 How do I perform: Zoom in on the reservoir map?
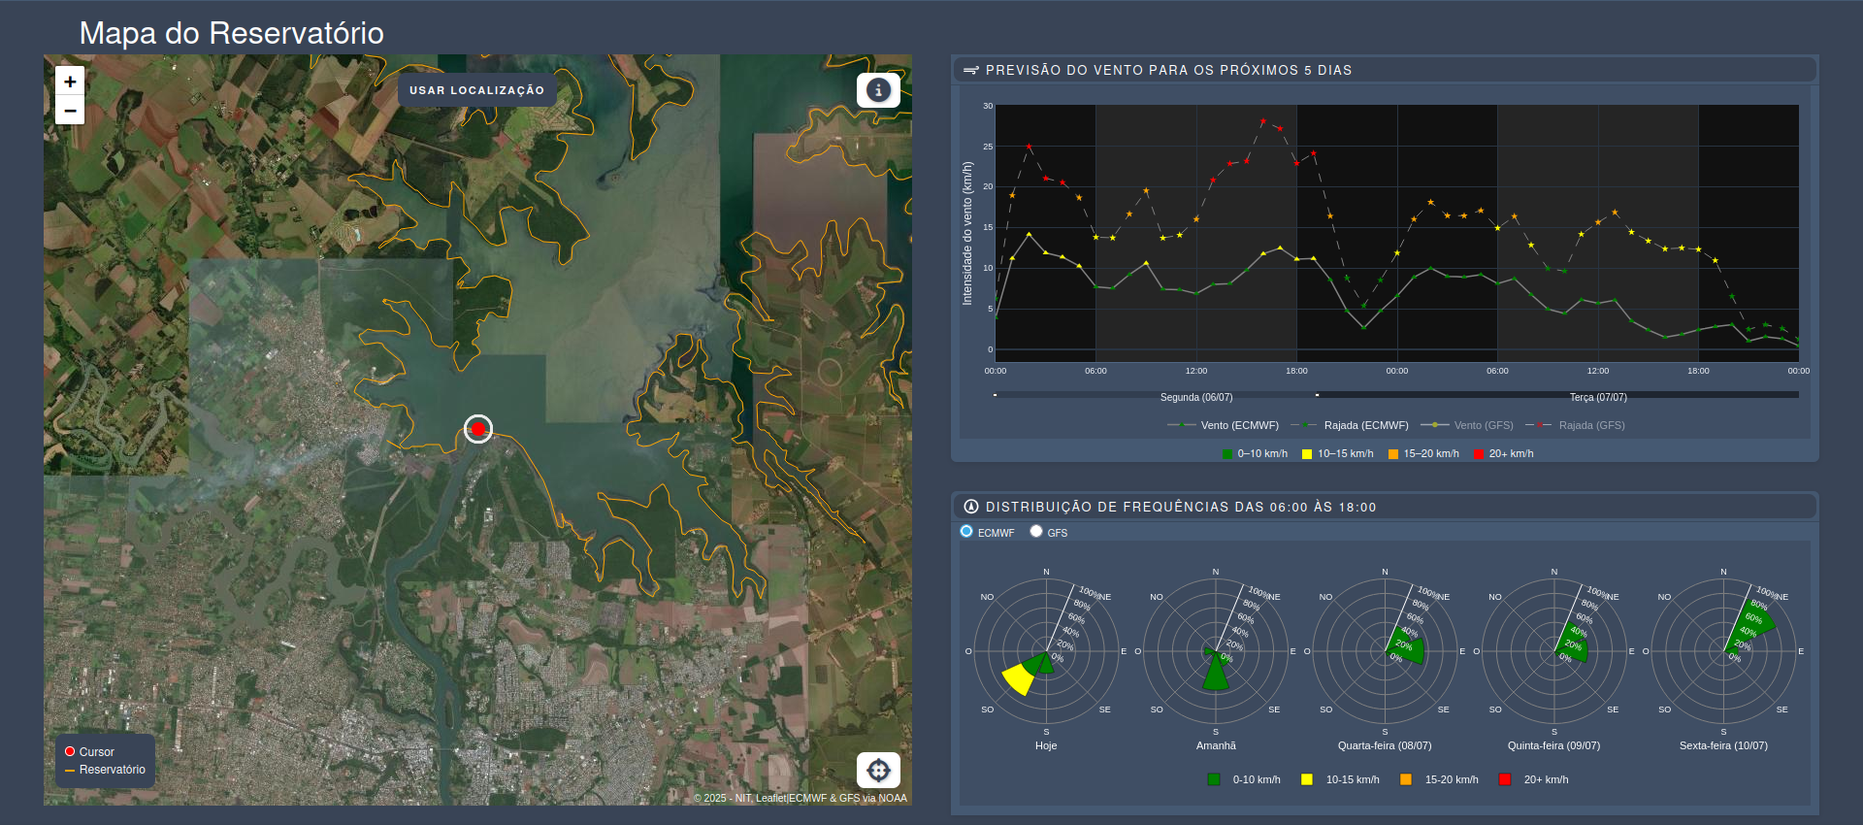pyautogui.click(x=70, y=82)
